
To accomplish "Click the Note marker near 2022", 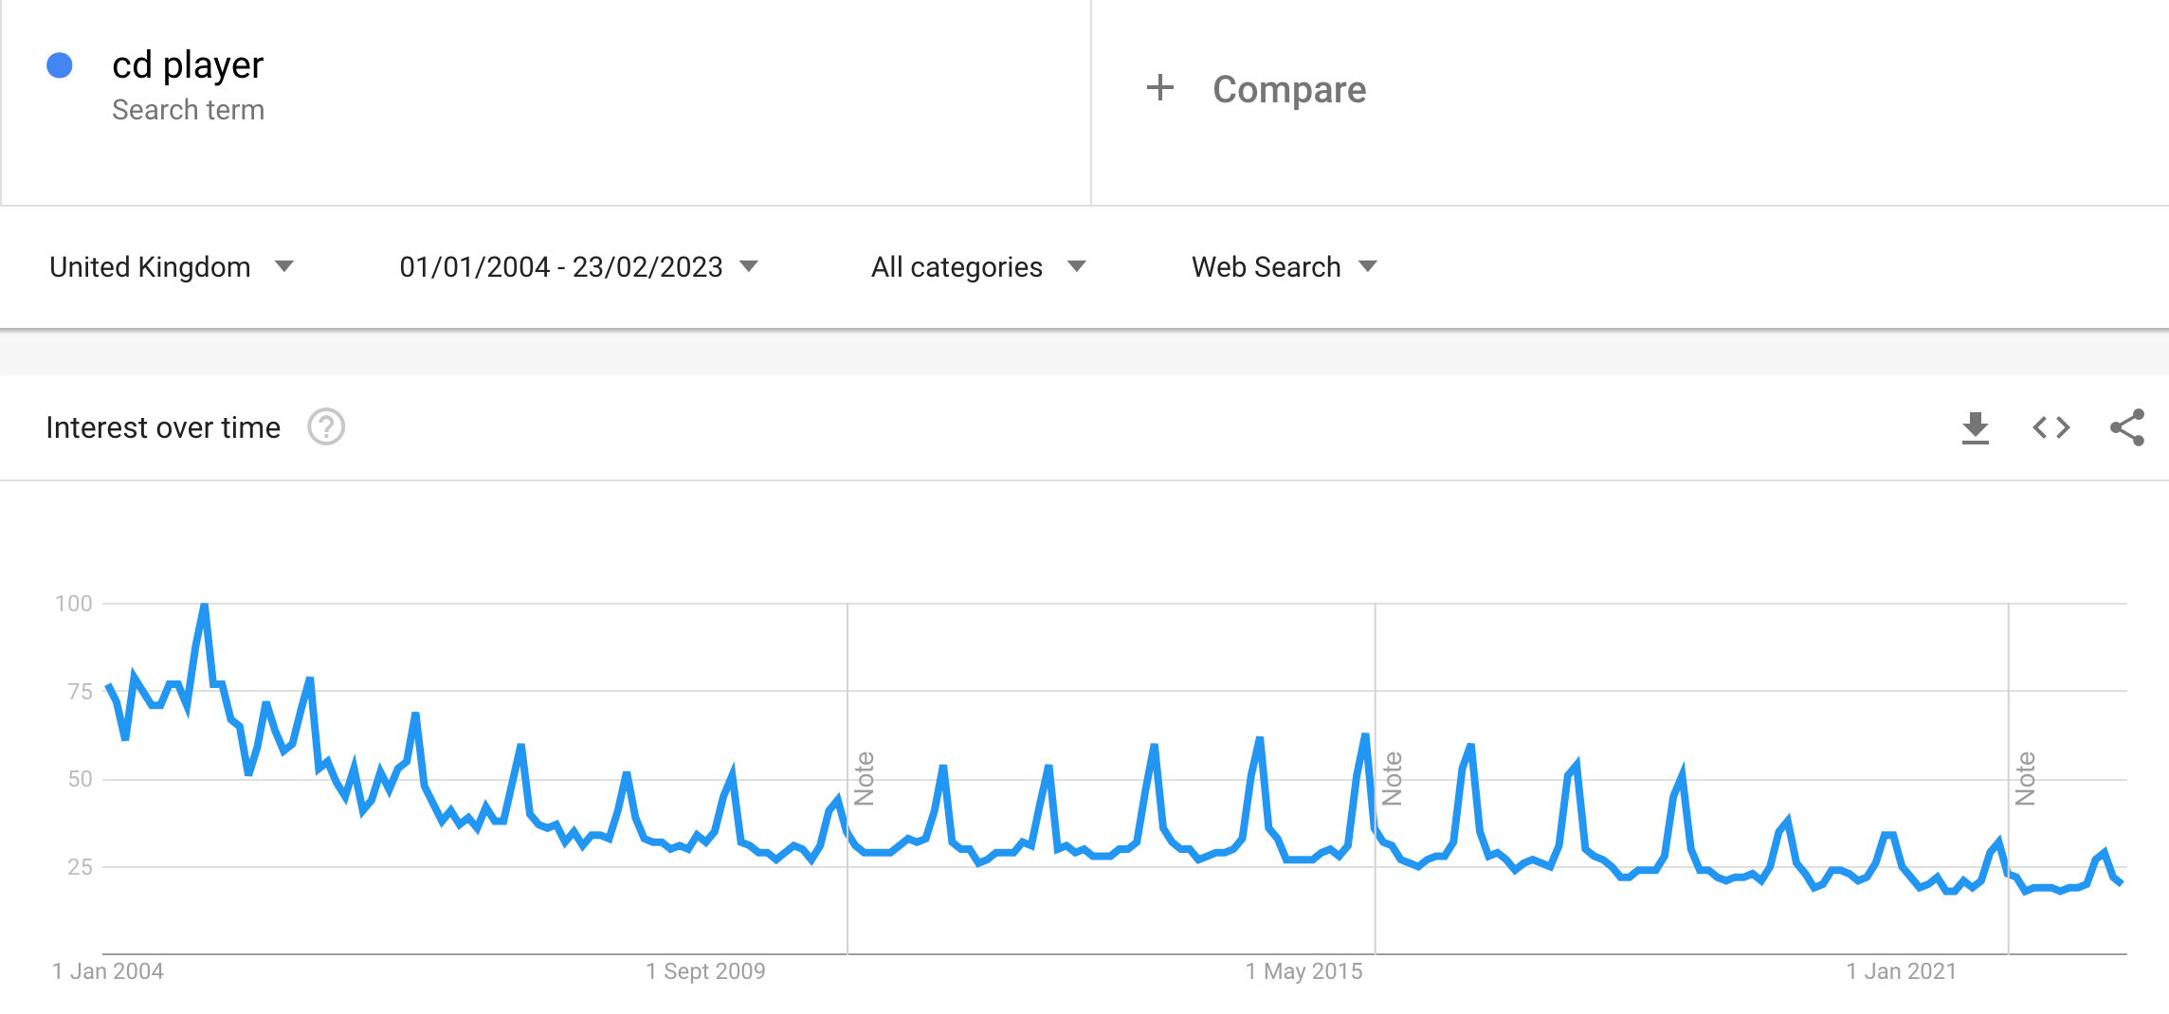I will tap(2025, 778).
